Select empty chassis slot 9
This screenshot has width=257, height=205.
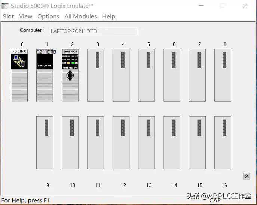click(45, 142)
